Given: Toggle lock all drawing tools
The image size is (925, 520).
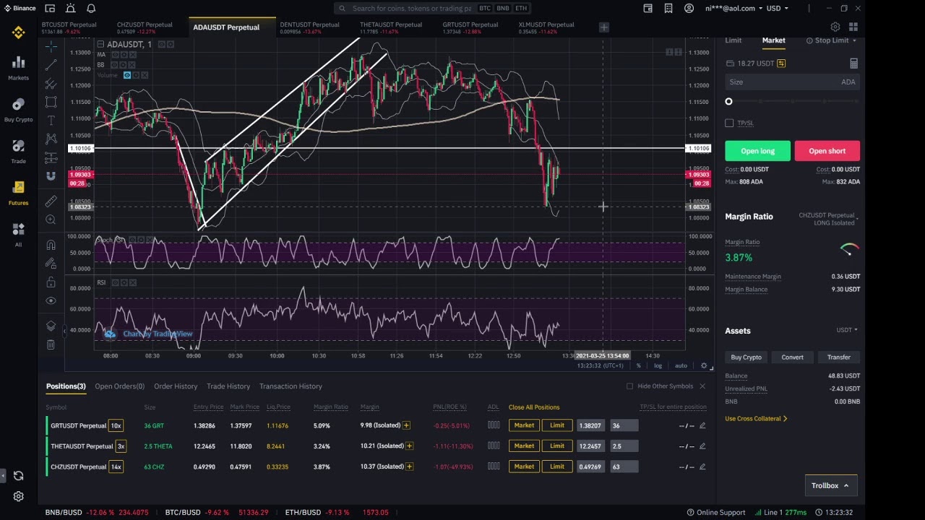Looking at the screenshot, I should coord(51,282).
